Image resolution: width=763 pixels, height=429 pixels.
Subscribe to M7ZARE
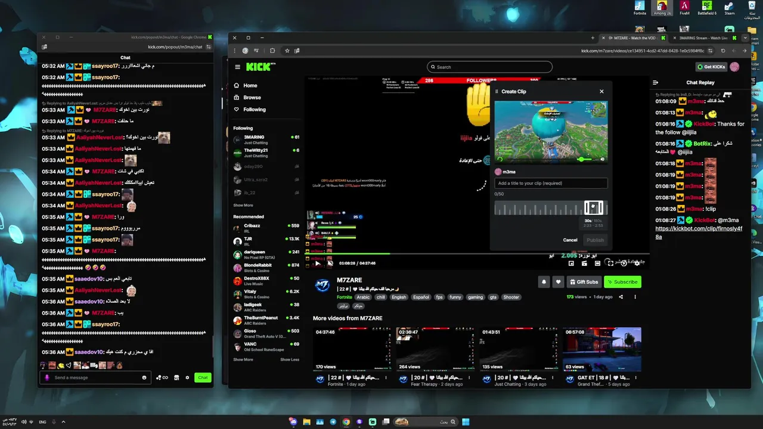click(x=622, y=282)
